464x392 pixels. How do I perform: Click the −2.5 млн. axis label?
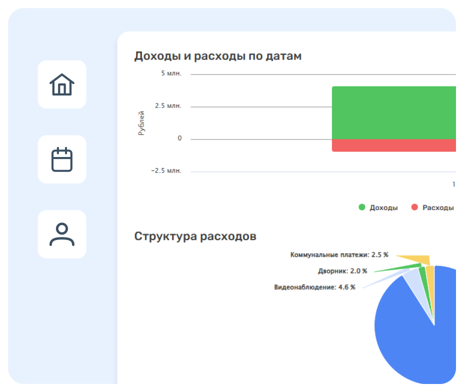click(x=166, y=170)
